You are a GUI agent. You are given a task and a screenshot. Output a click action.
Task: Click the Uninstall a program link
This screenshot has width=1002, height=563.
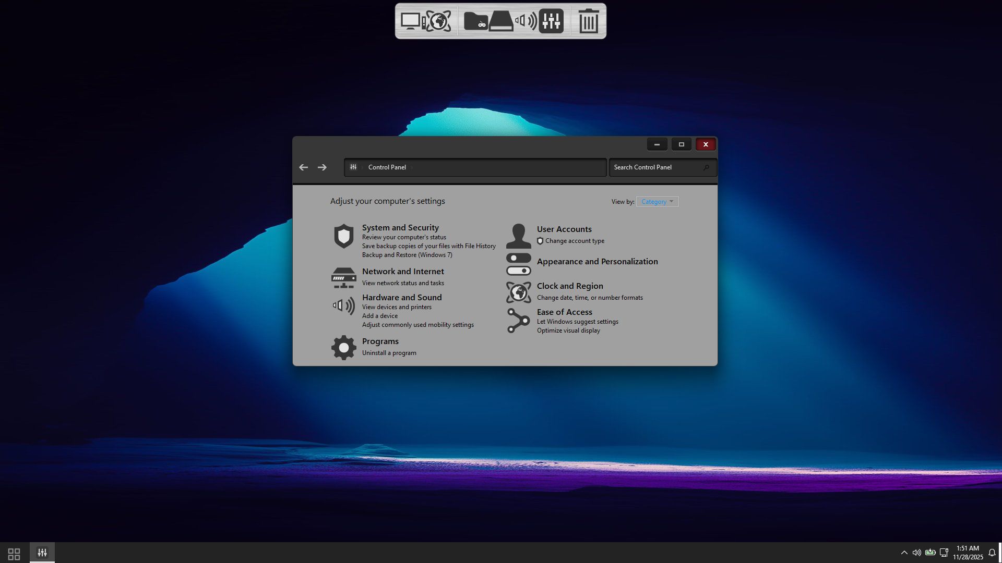pyautogui.click(x=389, y=353)
